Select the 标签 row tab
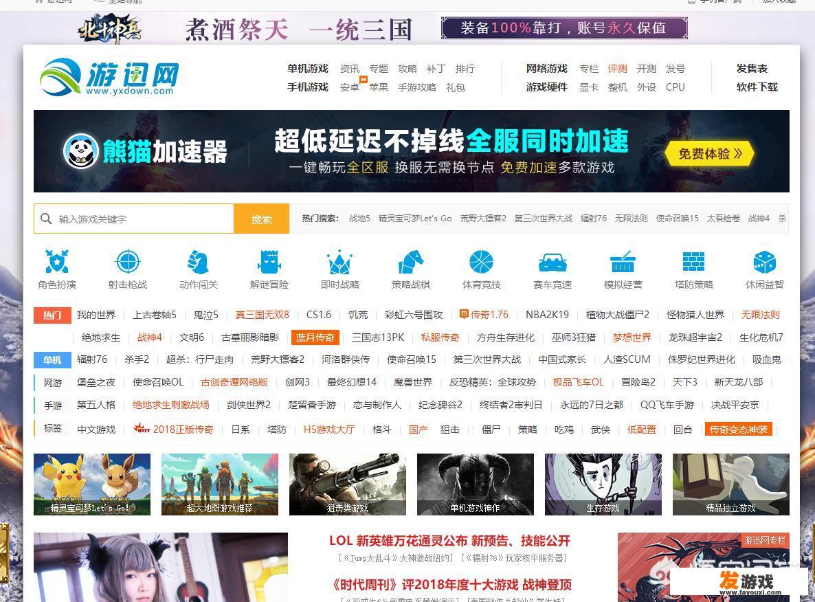Viewport: 815px width, 602px height. coord(52,428)
